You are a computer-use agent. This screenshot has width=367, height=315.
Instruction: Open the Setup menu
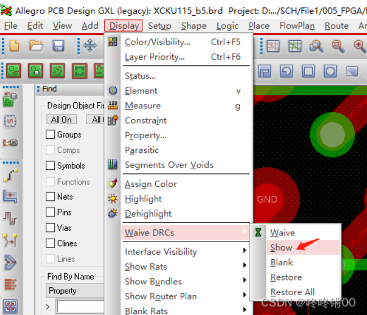point(160,26)
